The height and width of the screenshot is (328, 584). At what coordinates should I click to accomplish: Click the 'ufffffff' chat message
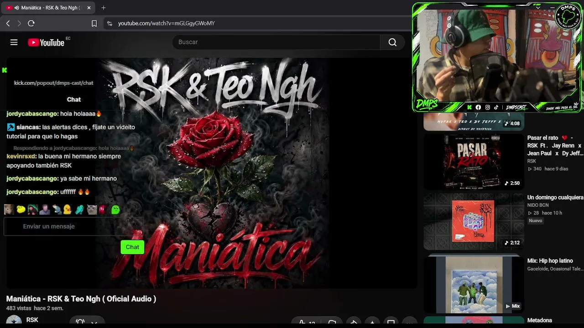pos(48,192)
